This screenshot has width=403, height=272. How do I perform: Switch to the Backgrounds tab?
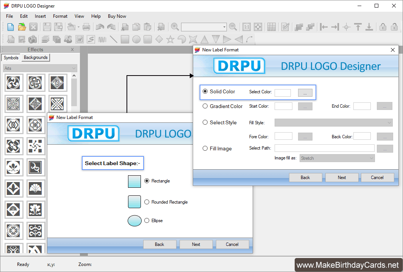click(36, 57)
